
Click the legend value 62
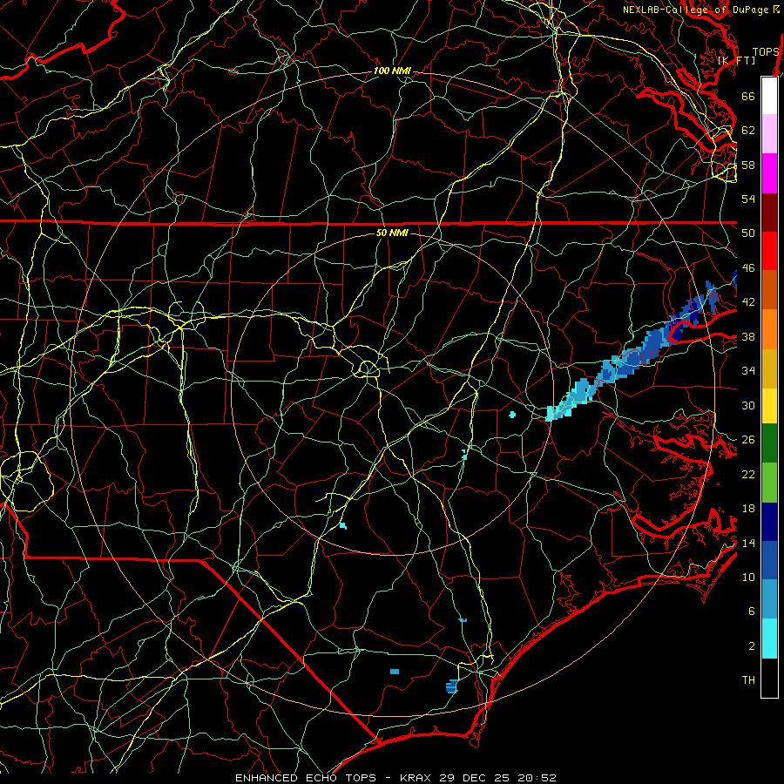coord(748,131)
